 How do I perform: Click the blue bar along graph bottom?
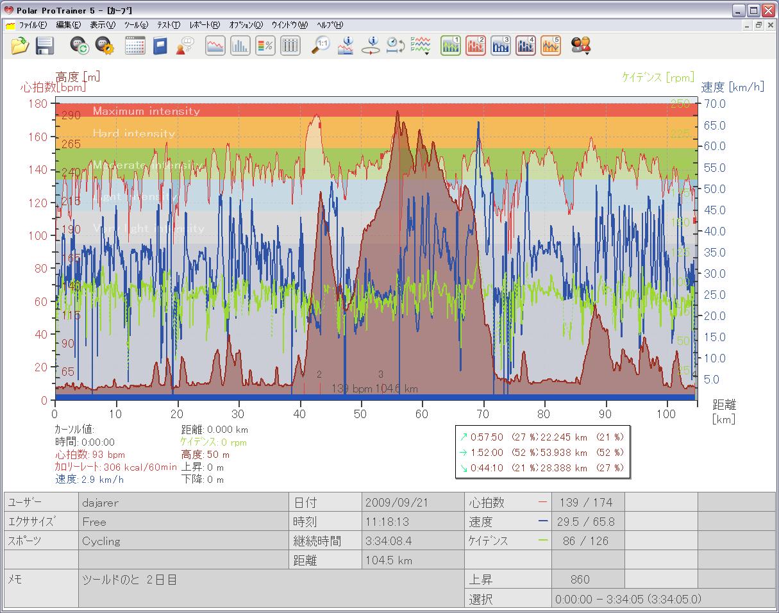pos(375,398)
